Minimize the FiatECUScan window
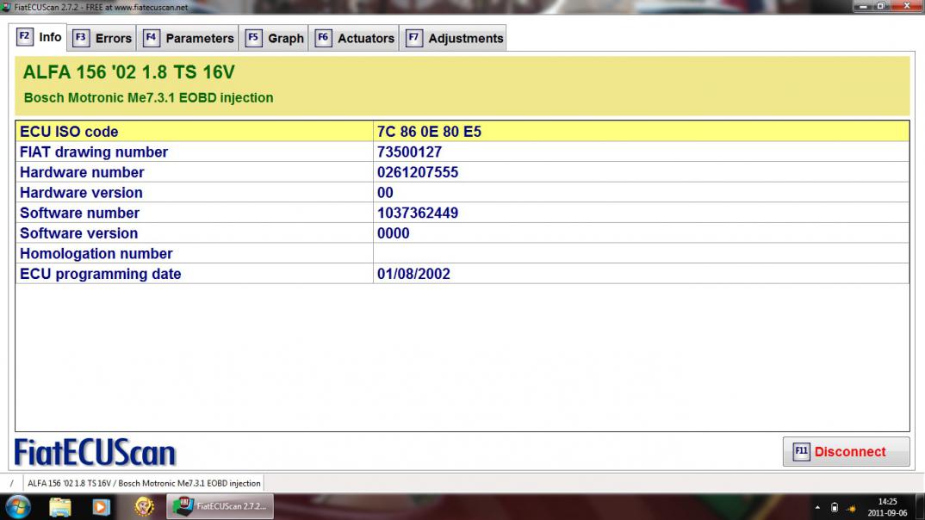 point(863,6)
